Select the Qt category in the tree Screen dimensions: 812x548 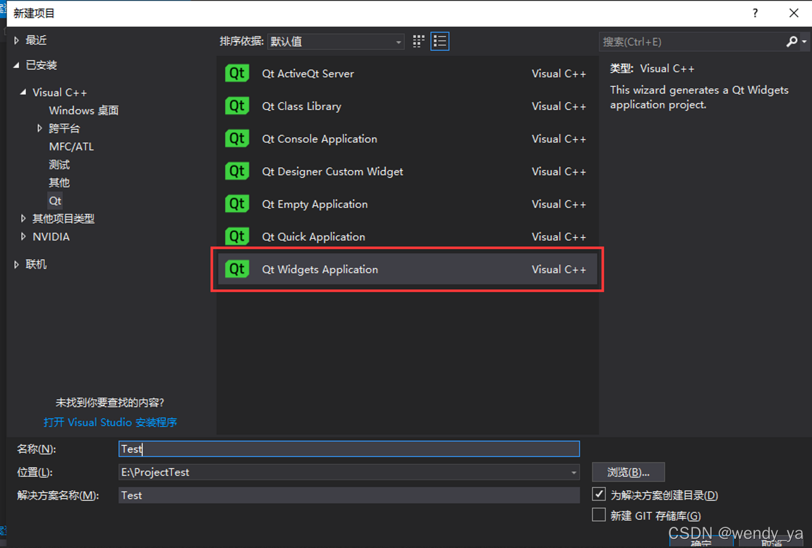(x=55, y=200)
